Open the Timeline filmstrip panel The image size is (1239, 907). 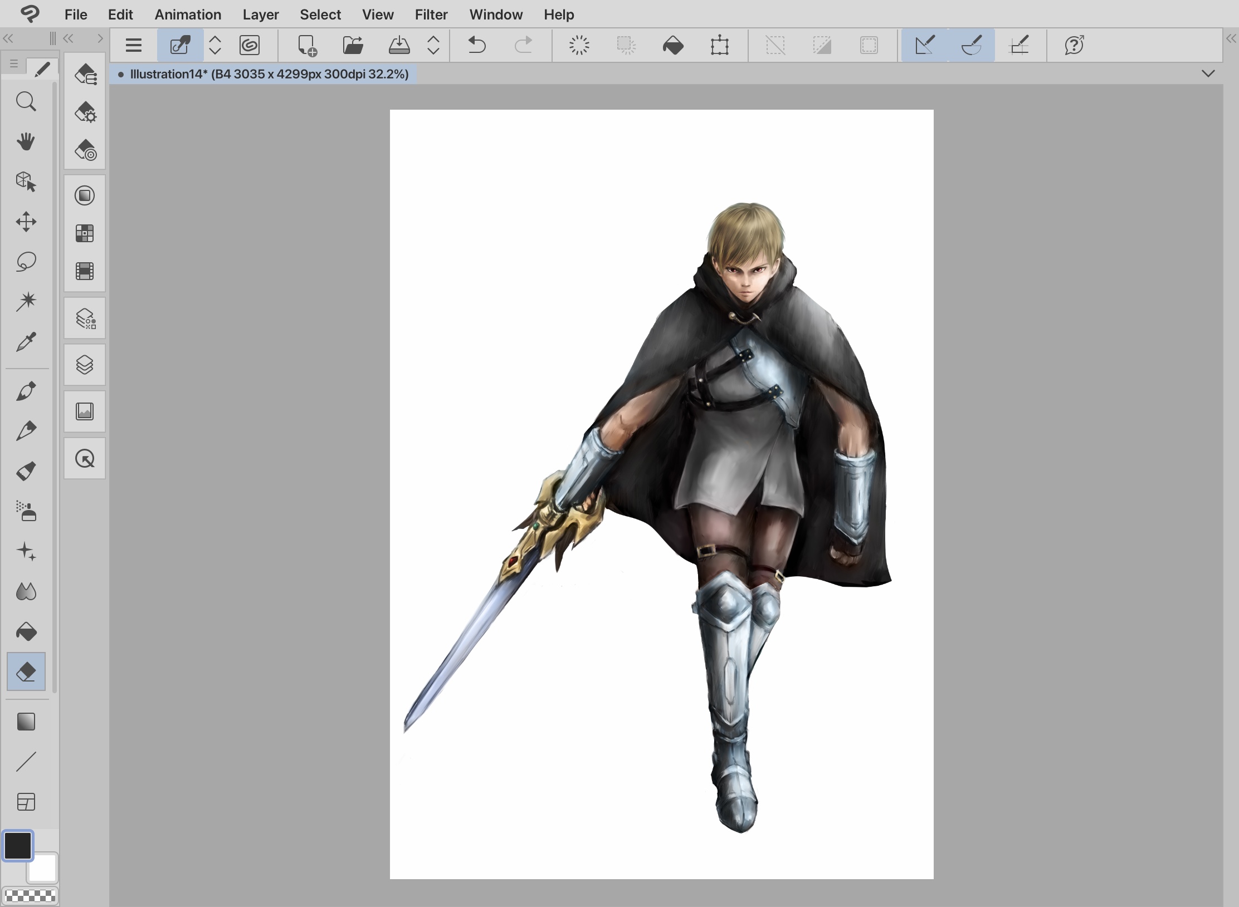[x=85, y=271]
